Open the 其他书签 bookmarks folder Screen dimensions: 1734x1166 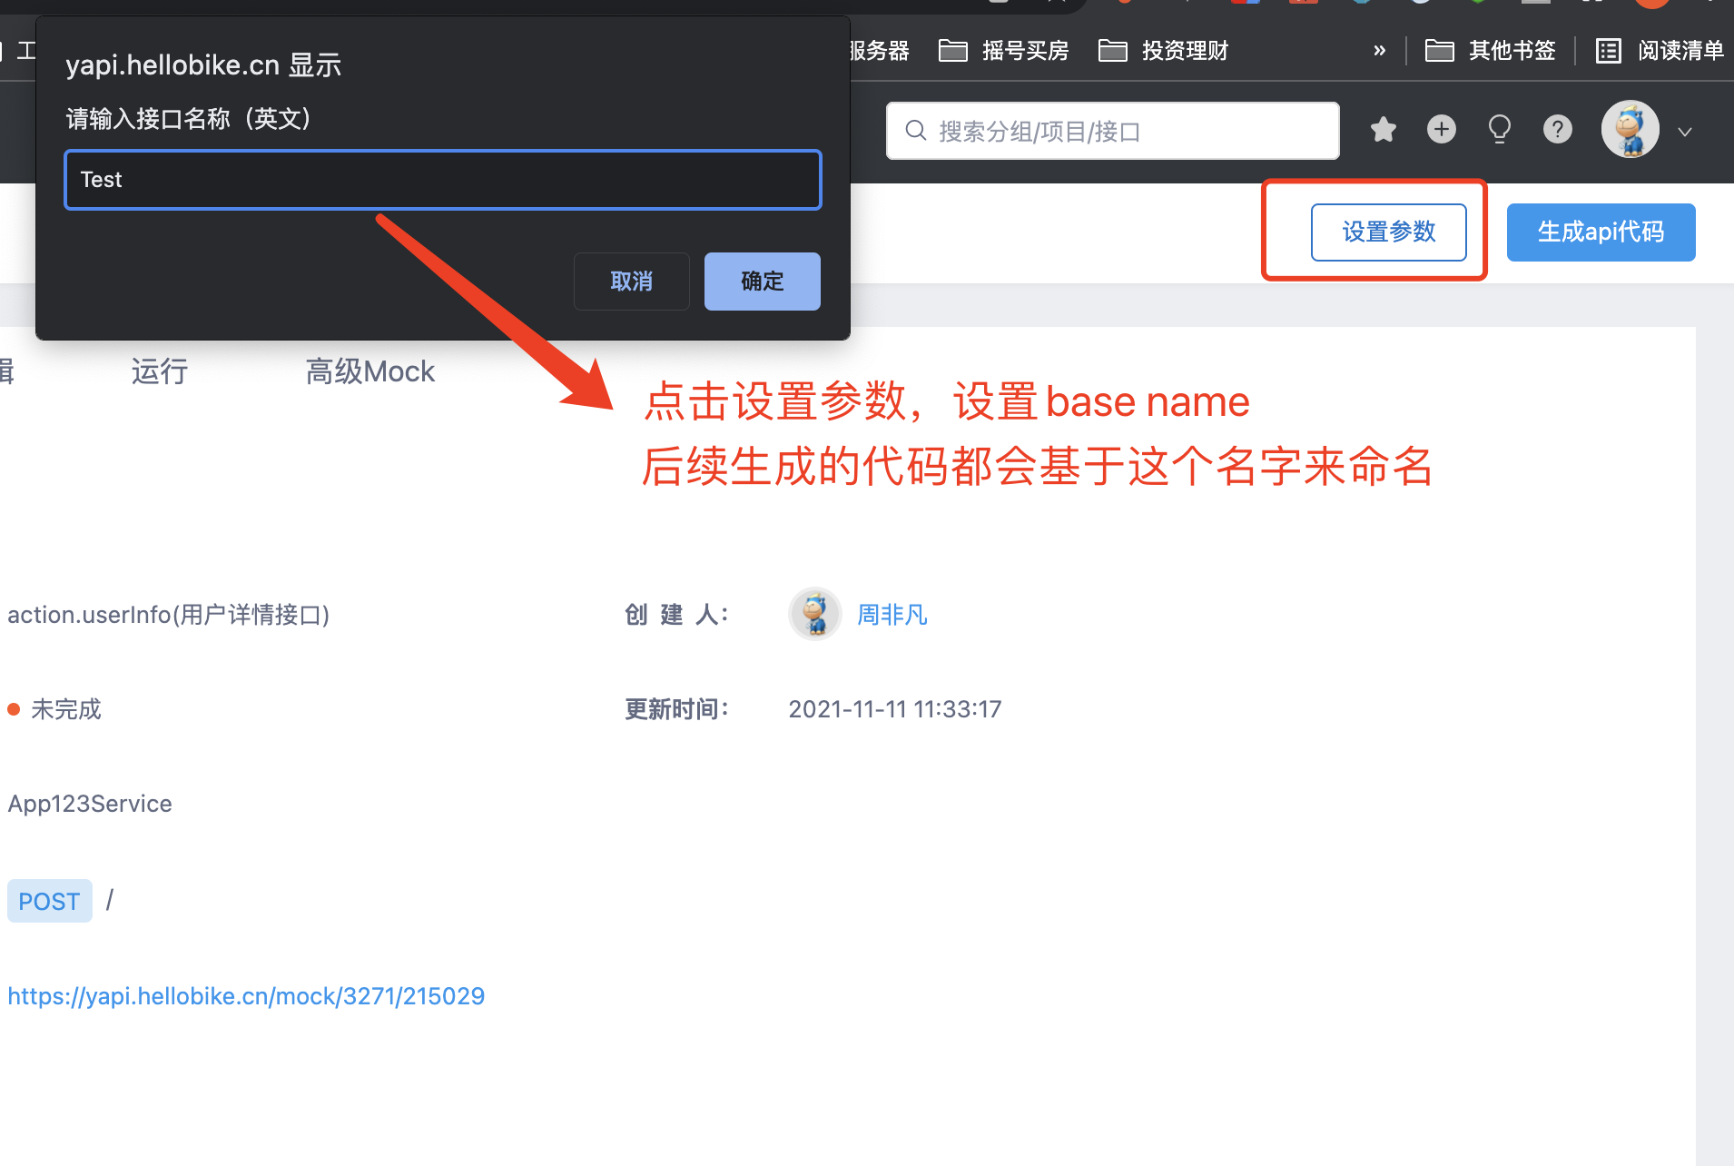pos(1490,51)
